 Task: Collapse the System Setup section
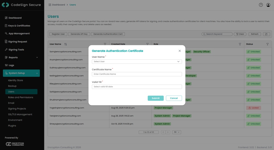tap(21, 73)
